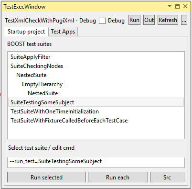Toggle the Debug checkbox

pos(102,21)
